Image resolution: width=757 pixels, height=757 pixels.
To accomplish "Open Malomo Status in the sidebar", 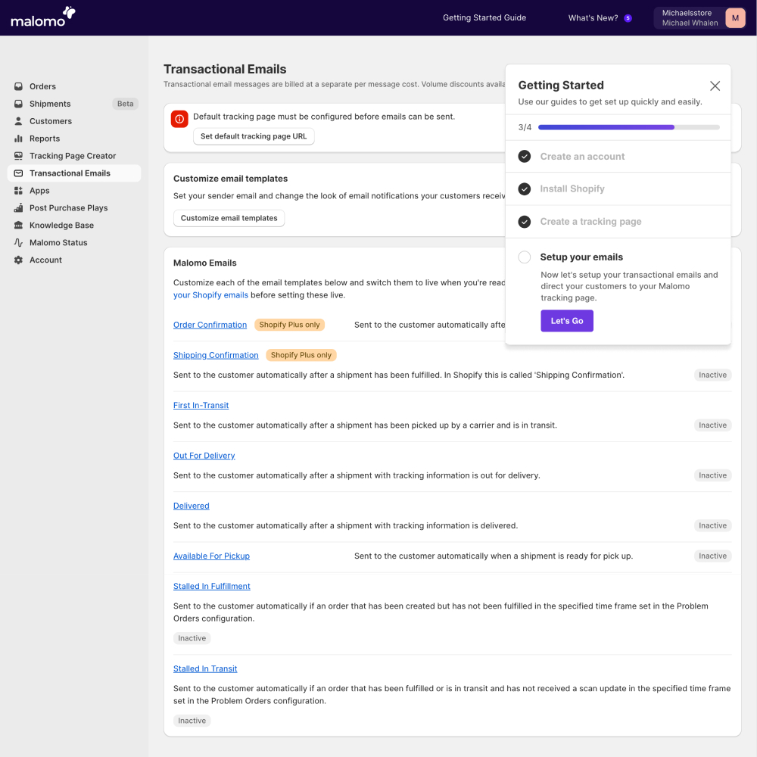I will (74, 243).
